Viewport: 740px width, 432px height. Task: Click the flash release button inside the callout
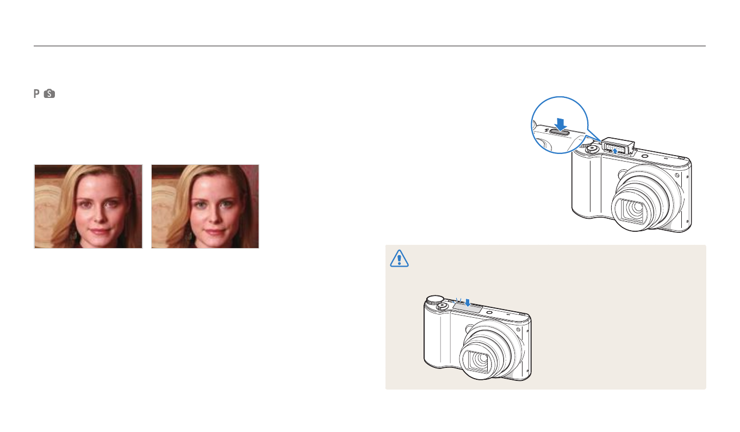559,131
